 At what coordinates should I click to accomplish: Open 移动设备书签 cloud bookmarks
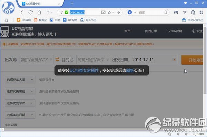tap(193, 20)
